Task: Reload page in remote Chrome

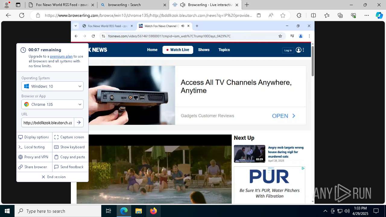Action: (x=93, y=36)
